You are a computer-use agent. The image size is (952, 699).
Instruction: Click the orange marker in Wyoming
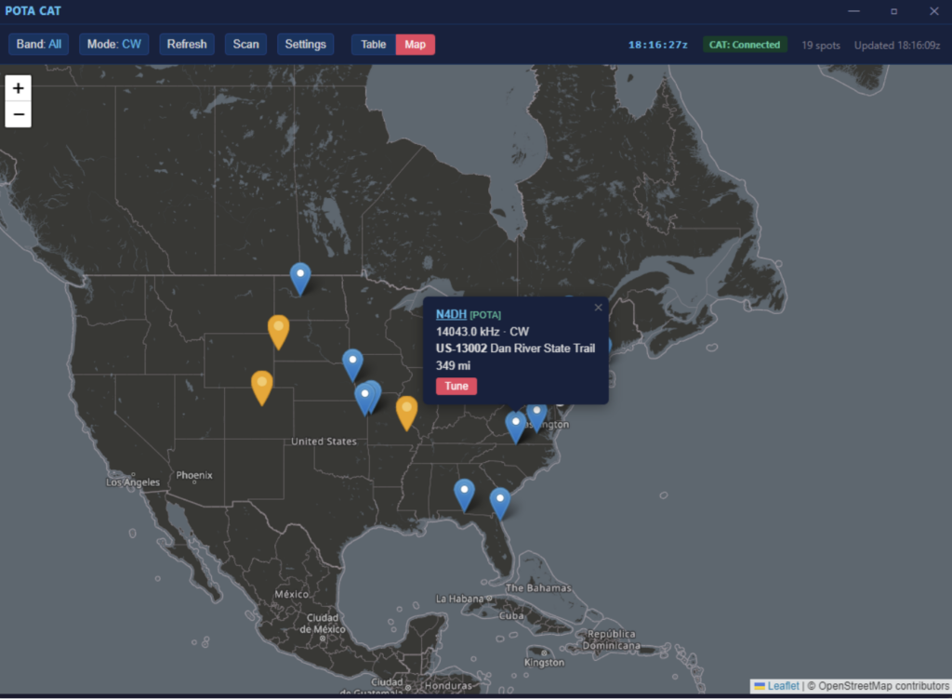coord(278,330)
